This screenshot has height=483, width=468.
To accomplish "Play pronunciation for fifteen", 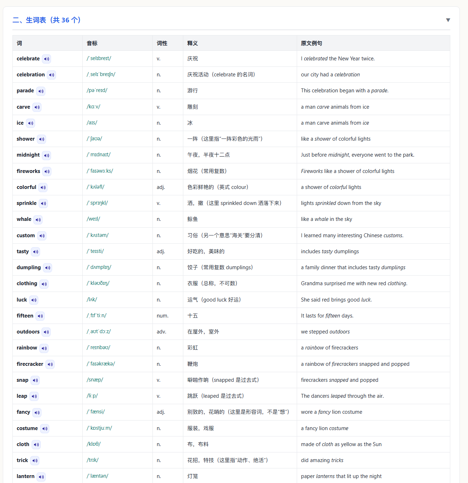I will 40,316.
